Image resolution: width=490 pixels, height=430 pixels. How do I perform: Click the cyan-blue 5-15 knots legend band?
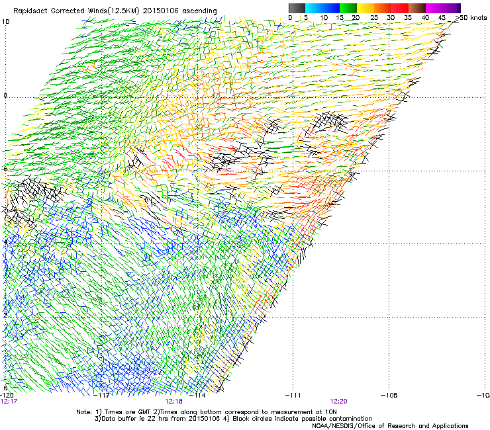(322, 8)
